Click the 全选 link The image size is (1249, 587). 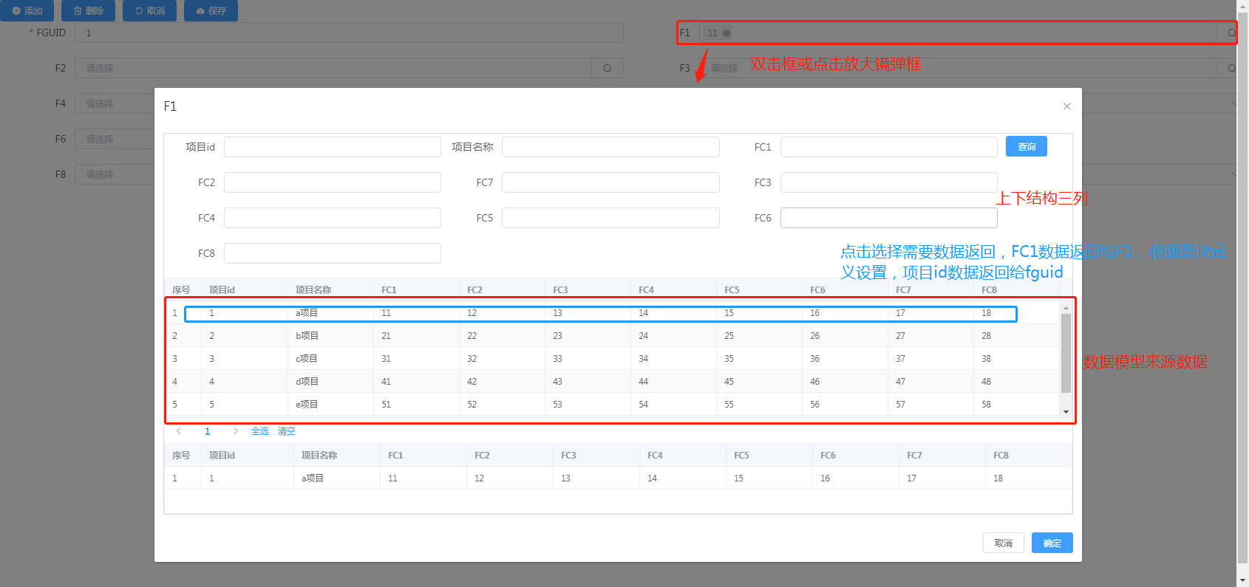click(x=259, y=431)
